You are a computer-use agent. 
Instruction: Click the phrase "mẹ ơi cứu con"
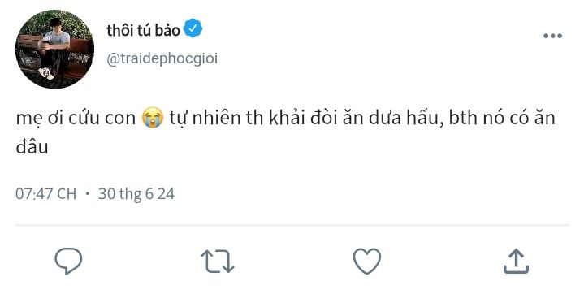[76, 119]
